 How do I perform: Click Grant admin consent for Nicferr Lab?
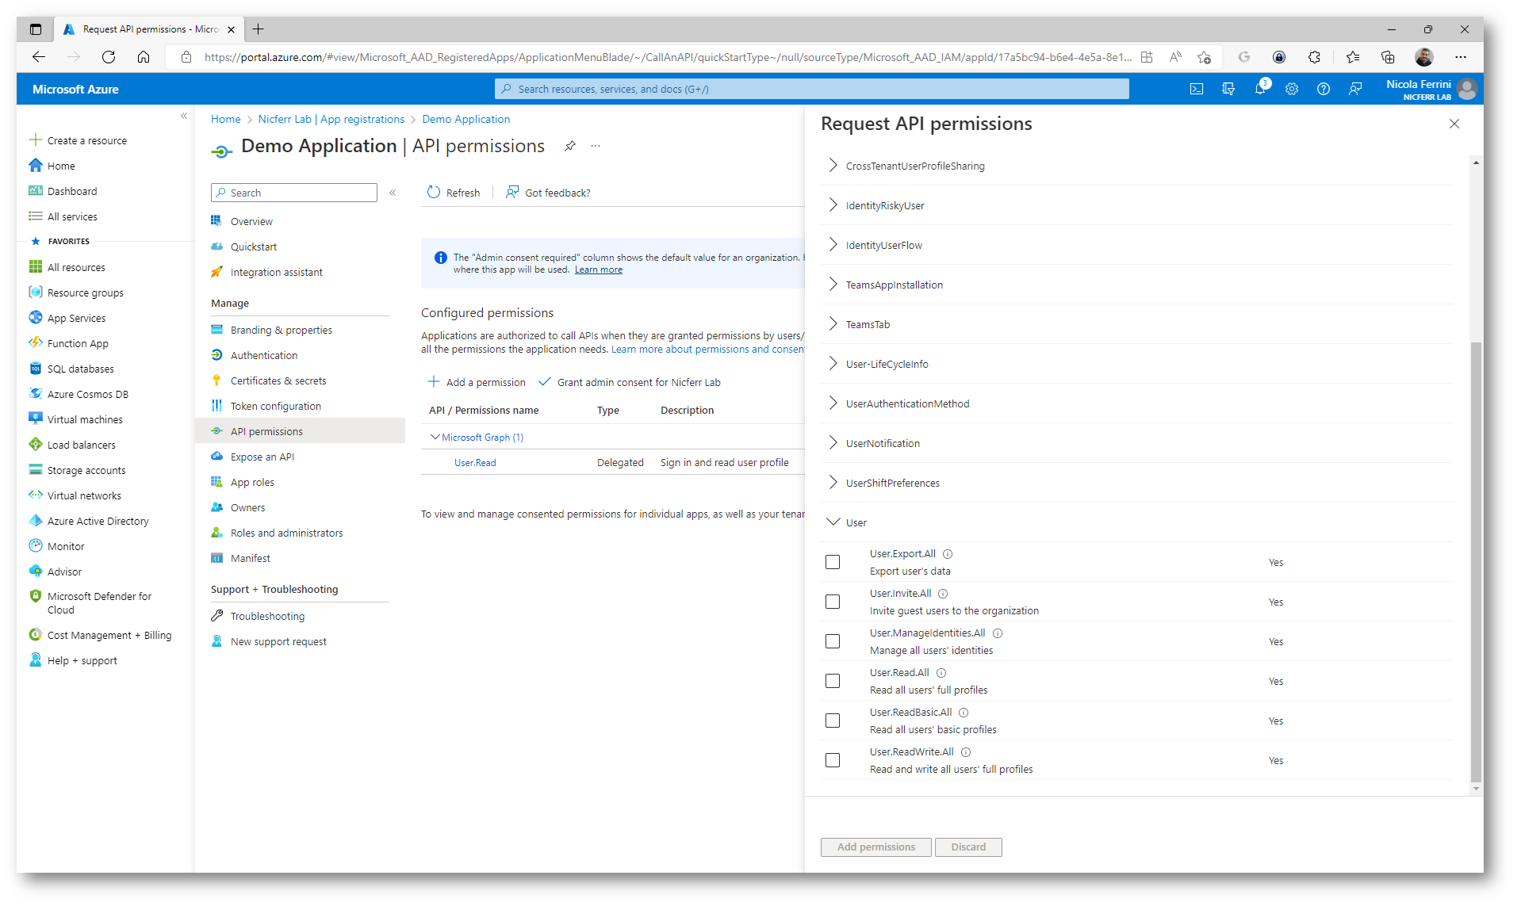630,382
